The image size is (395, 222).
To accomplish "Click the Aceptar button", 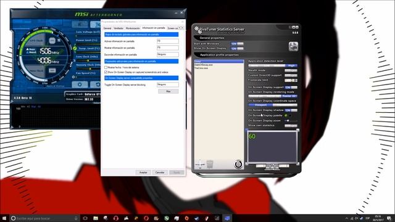I will (143, 173).
